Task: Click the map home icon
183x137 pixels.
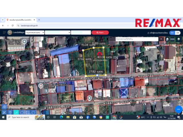Action: tap(167, 39)
